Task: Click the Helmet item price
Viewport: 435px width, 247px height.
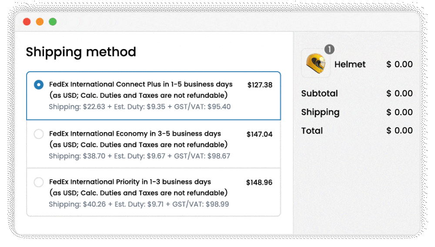Action: coord(399,64)
